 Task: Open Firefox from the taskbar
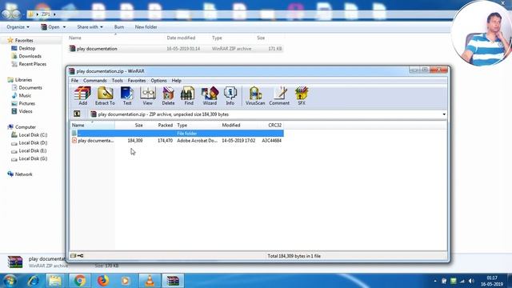click(x=103, y=281)
